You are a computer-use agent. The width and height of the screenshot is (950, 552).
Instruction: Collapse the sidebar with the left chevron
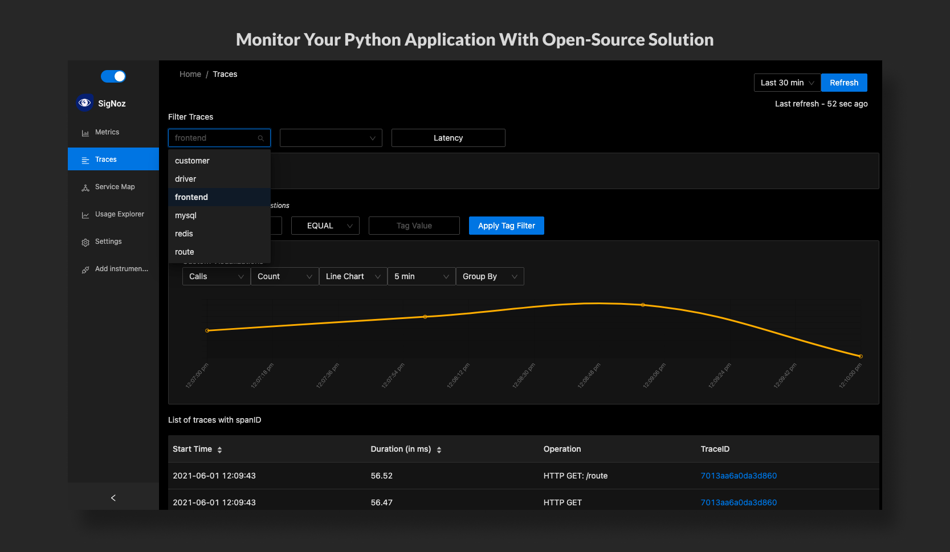tap(113, 498)
